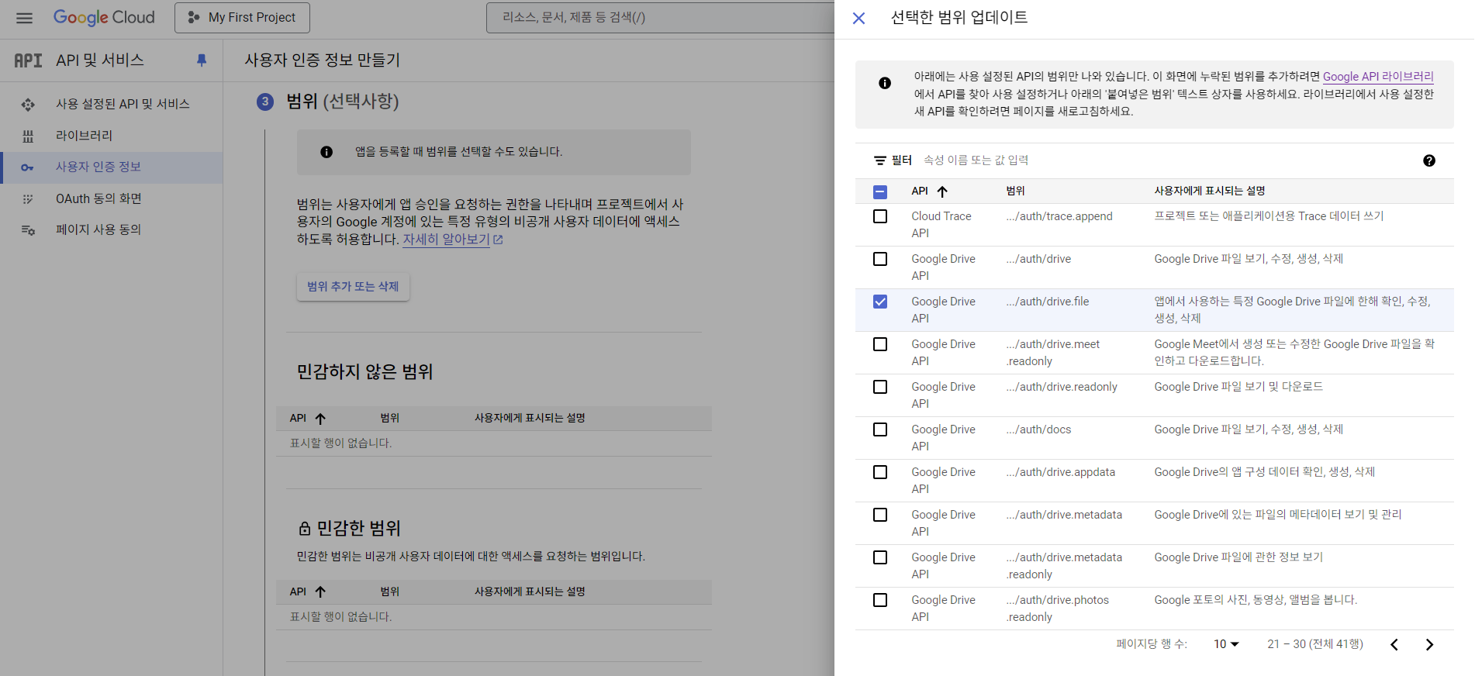Viewport: 1475px width, 676px height.
Task: Click the .../auth/drive.file scope text
Action: click(1048, 302)
